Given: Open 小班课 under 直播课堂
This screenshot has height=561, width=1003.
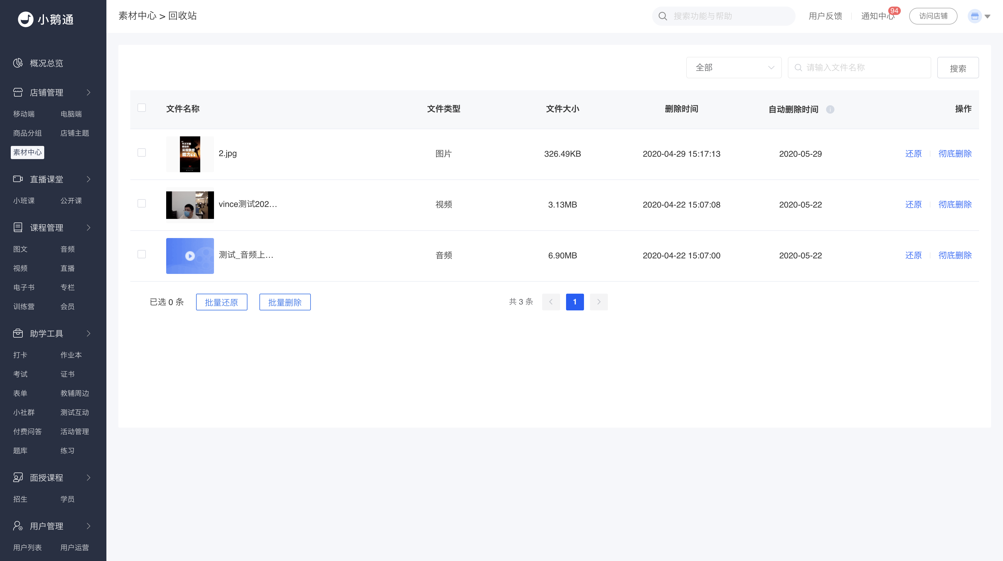Looking at the screenshot, I should tap(24, 201).
